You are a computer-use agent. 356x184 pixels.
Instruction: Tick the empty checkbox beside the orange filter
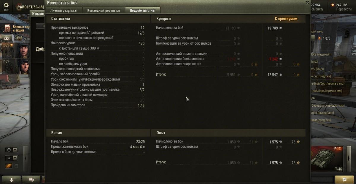tap(16, 166)
